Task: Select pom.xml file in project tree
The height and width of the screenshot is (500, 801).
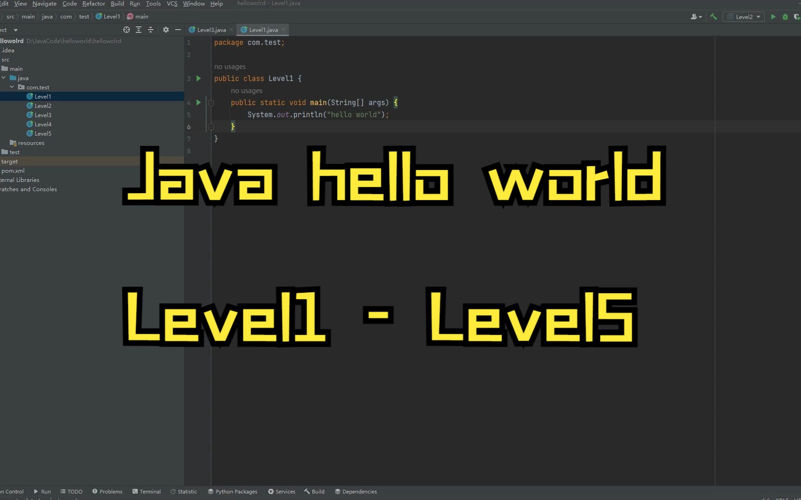Action: 13,170
